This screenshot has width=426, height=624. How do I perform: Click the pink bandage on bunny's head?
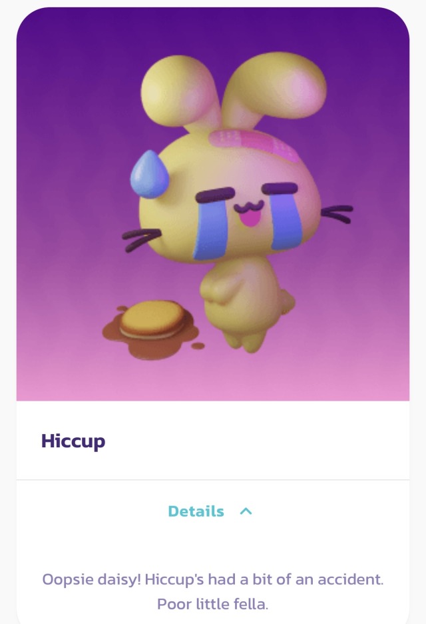pyautogui.click(x=254, y=145)
